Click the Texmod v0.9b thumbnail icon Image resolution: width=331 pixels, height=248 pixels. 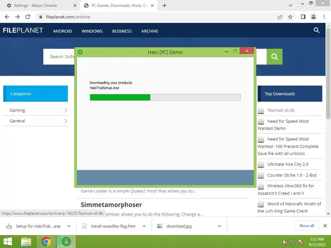[261, 110]
